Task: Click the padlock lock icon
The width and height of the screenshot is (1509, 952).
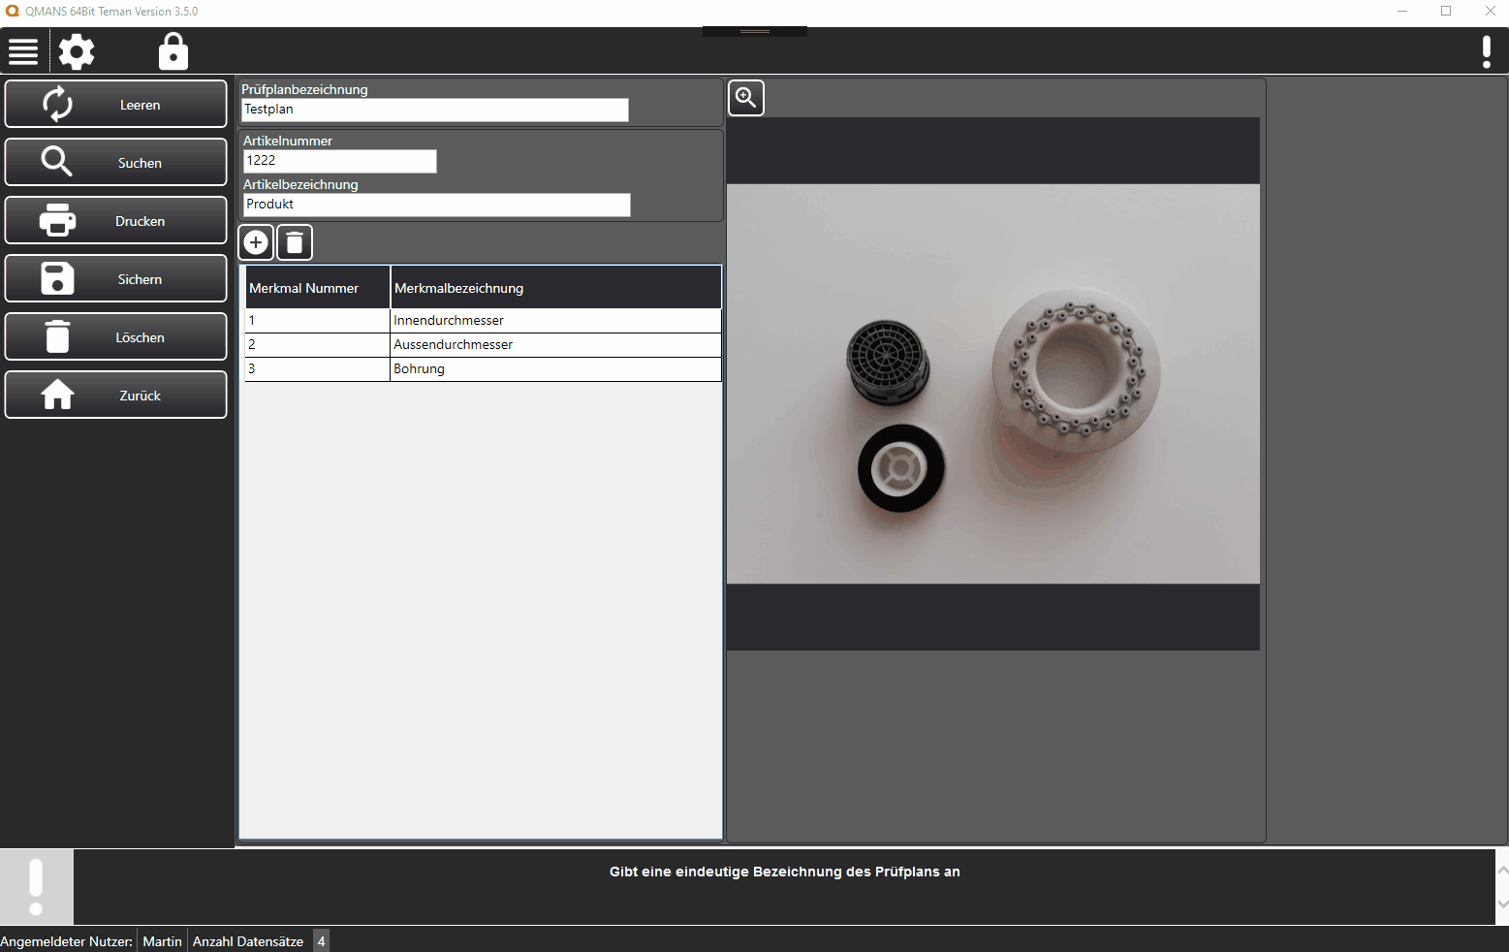Action: pyautogui.click(x=173, y=51)
